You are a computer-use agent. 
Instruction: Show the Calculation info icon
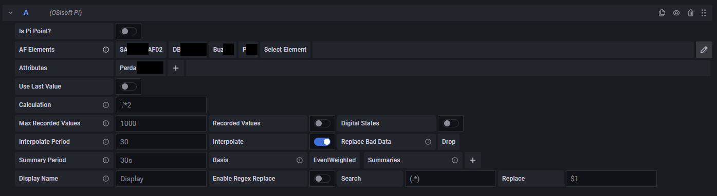point(106,105)
